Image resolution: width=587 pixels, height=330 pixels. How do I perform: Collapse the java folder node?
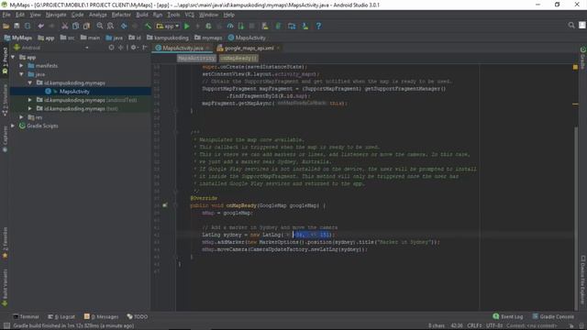(x=22, y=74)
